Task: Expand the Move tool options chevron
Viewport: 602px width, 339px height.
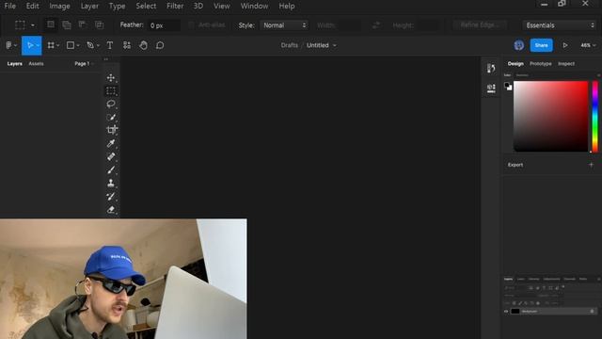Action: [x=38, y=46]
